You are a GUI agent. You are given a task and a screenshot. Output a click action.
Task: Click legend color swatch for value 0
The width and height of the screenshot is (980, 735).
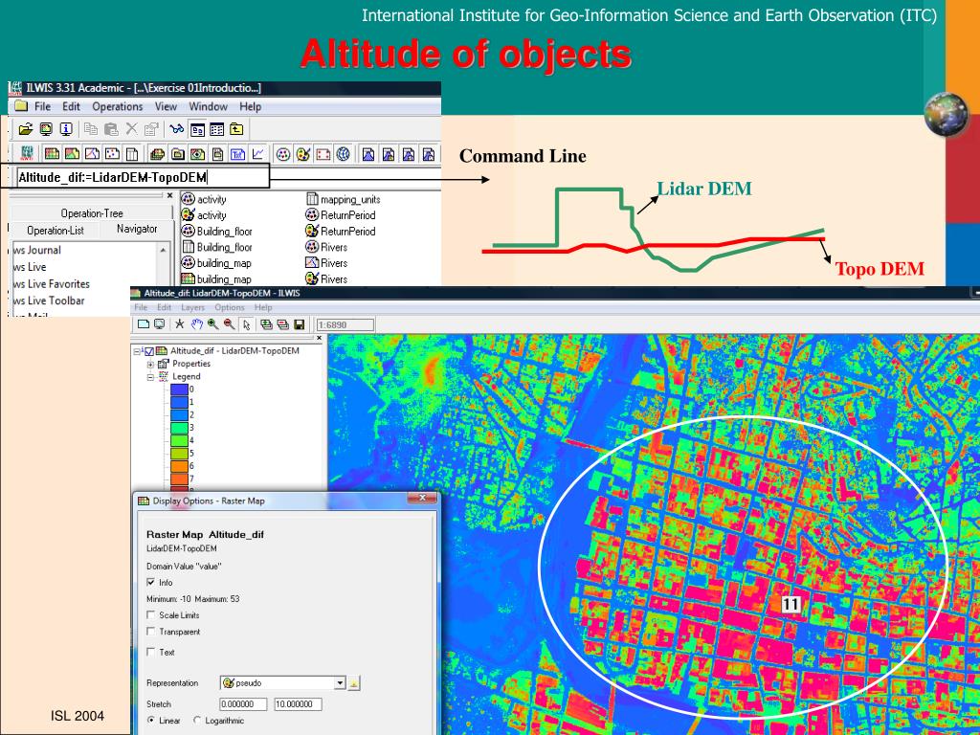pyautogui.click(x=179, y=390)
